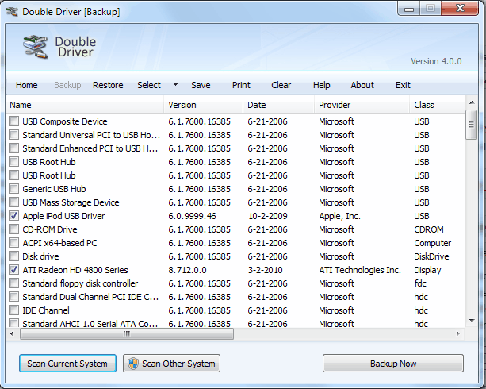This screenshot has height=389, width=486.
Task: Tick the Generic USB Hub checkbox
Action: coord(14,189)
